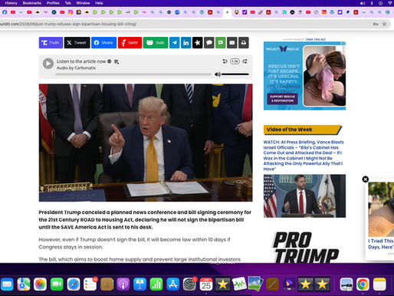Share article on Telegram

click(175, 43)
